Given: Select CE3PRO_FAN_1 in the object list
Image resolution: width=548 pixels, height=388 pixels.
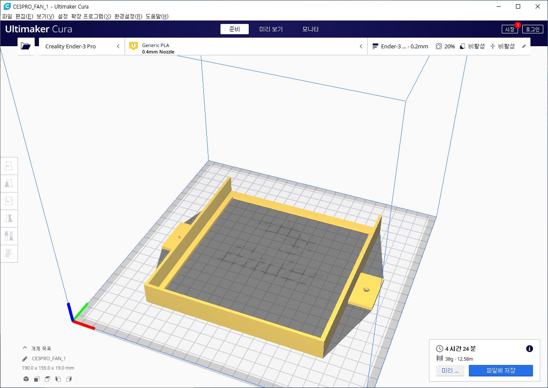Looking at the screenshot, I should (x=49, y=358).
